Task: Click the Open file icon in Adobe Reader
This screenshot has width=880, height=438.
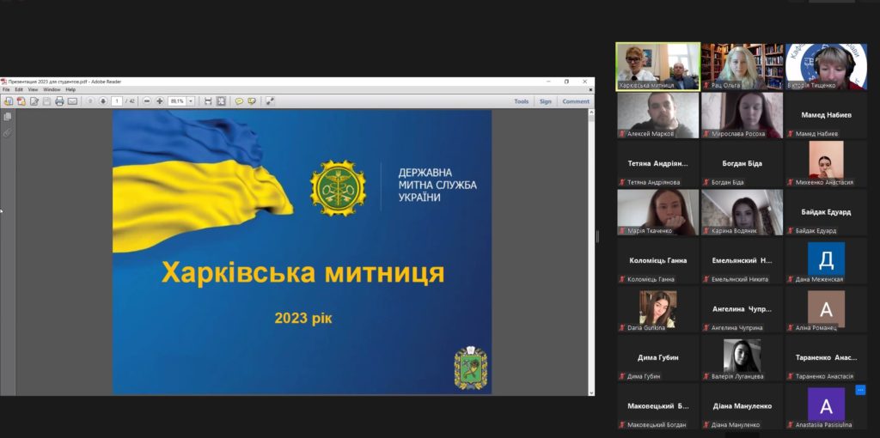Action: (x=8, y=101)
